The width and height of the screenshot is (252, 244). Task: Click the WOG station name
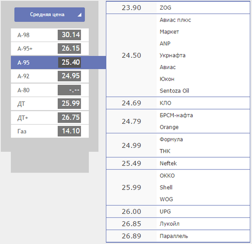(166, 199)
